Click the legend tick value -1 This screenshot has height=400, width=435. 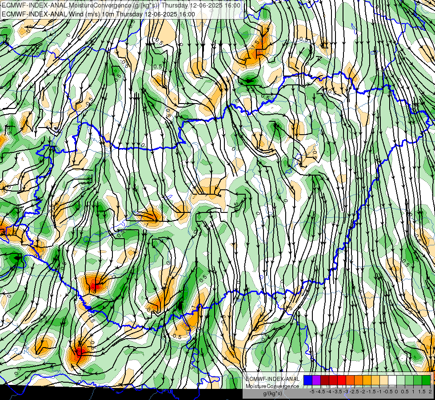pyautogui.click(x=379, y=392)
